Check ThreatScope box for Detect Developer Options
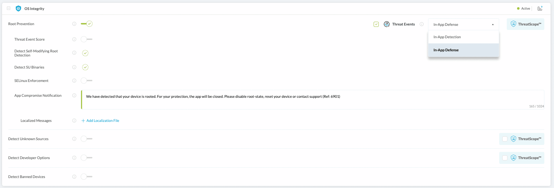This screenshot has width=554, height=188. 505,158
